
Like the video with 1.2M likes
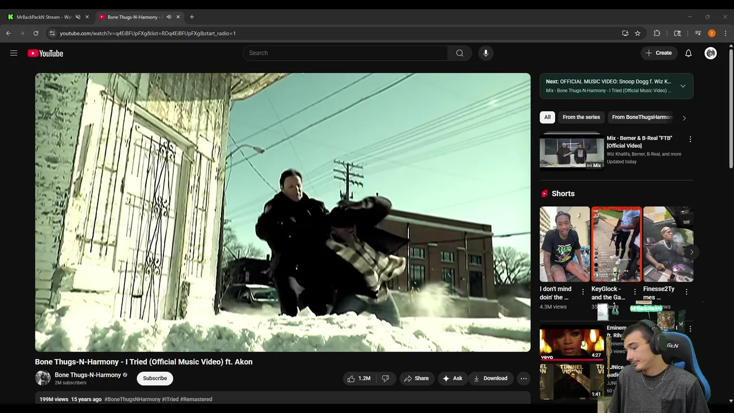click(x=360, y=378)
